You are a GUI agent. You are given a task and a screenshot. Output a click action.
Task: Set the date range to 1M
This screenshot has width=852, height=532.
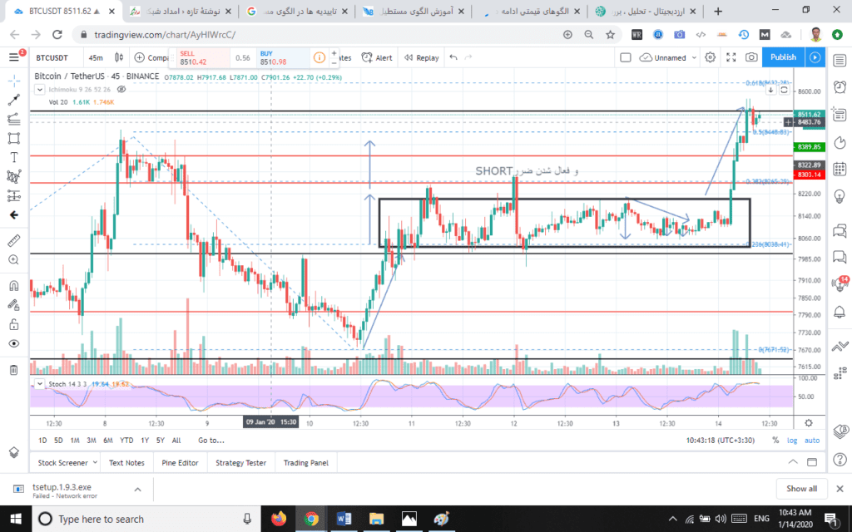75,441
